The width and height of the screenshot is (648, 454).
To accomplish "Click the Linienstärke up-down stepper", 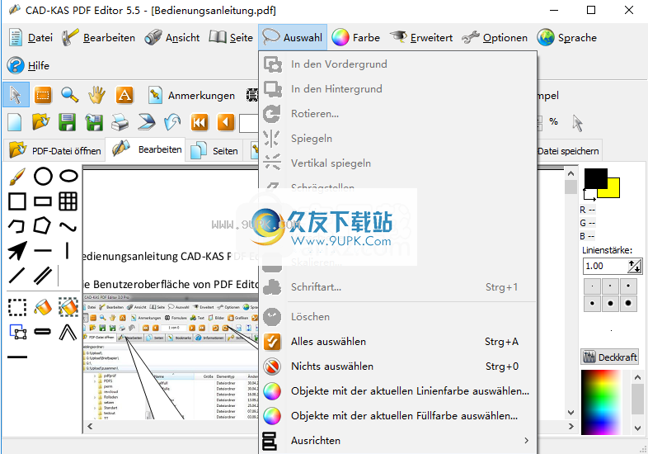I will pos(634,266).
